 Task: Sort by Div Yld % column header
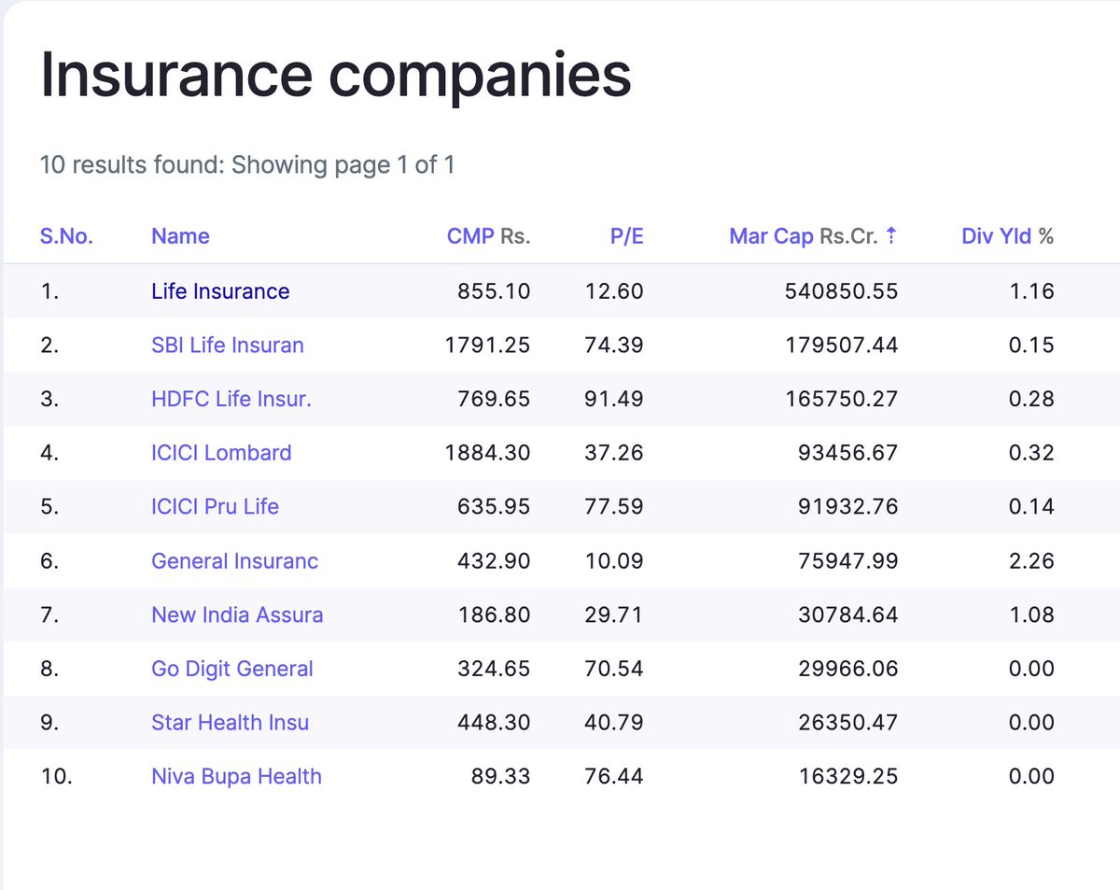pyautogui.click(x=1007, y=236)
